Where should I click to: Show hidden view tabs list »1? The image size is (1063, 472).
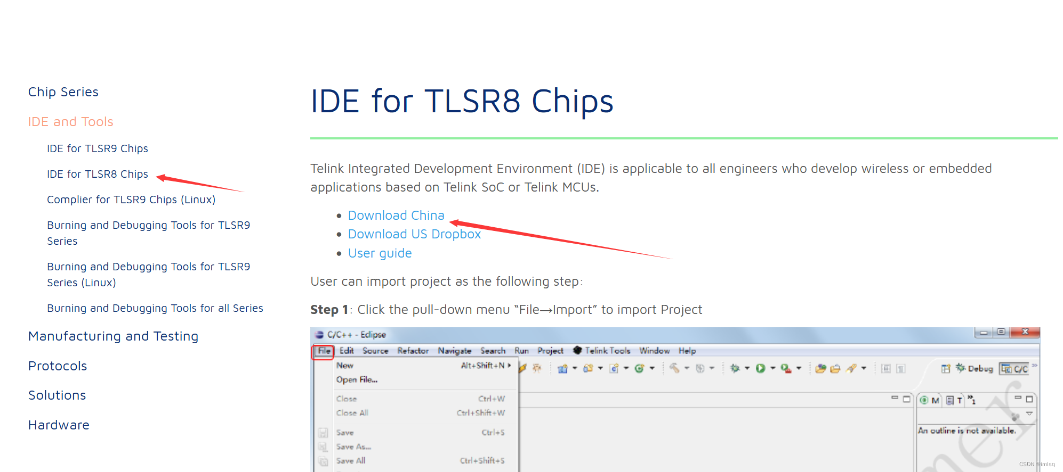tap(972, 399)
